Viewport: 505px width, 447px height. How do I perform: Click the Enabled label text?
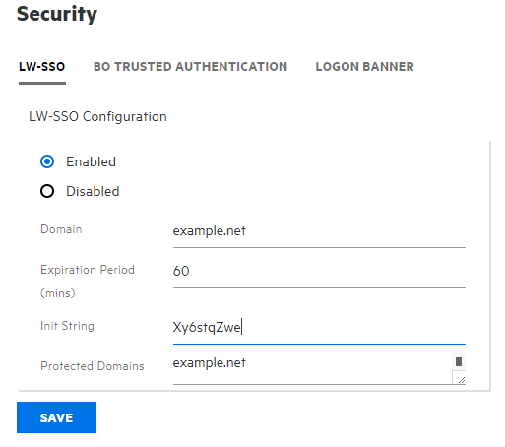pyautogui.click(x=91, y=161)
